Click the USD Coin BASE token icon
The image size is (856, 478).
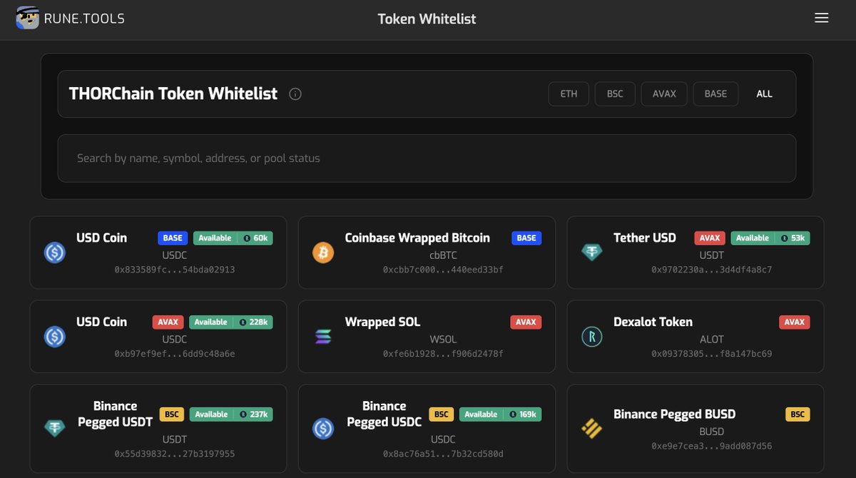[55, 253]
